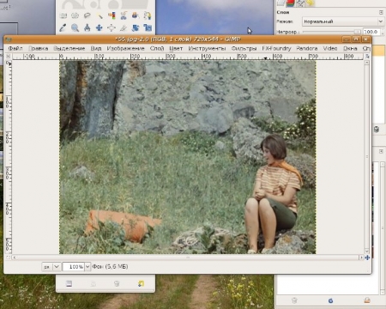Open the FX-Foundry menu
Viewport: 386px width, 309px height.
point(276,48)
